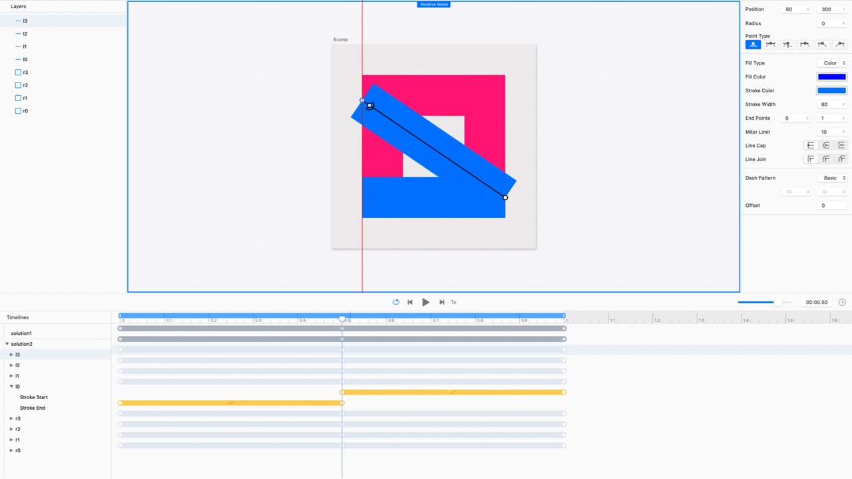Open the Fill Type dropdown

tap(831, 63)
